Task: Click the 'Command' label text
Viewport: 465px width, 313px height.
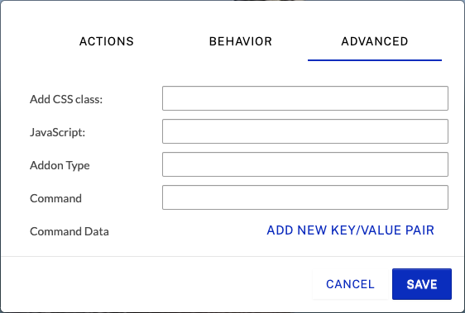Action: 55,198
